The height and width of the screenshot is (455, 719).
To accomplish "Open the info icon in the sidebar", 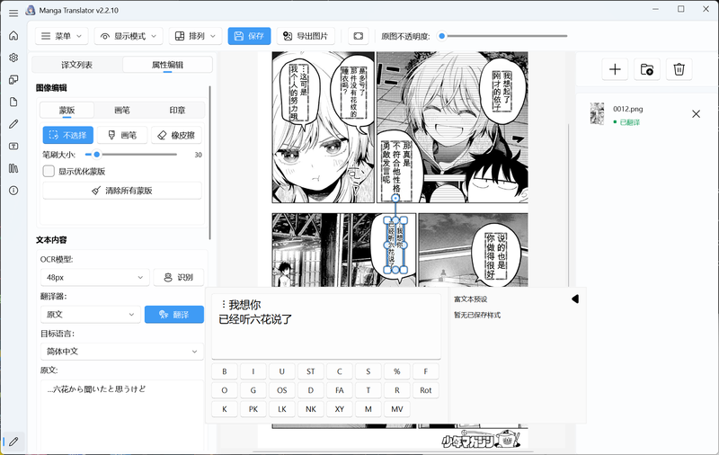I will click(13, 191).
